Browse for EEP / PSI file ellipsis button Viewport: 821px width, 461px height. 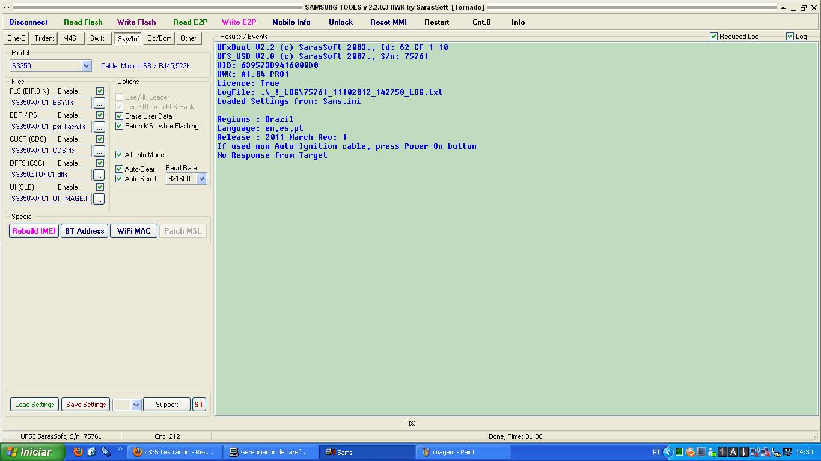99,127
